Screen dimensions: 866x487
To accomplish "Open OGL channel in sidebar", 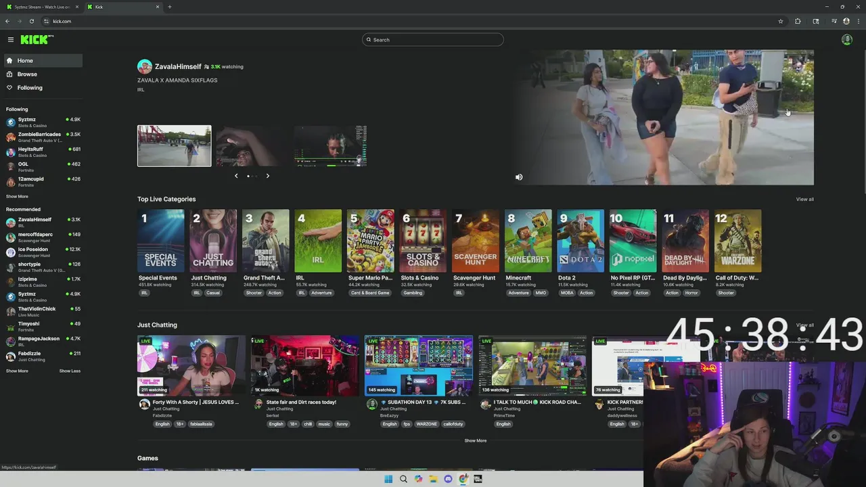I will pyautogui.click(x=43, y=167).
